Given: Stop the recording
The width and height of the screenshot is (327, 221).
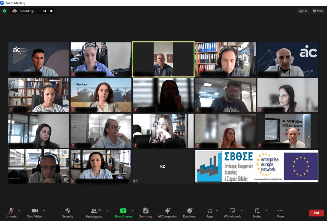Looking at the screenshot, I should point(51,11).
